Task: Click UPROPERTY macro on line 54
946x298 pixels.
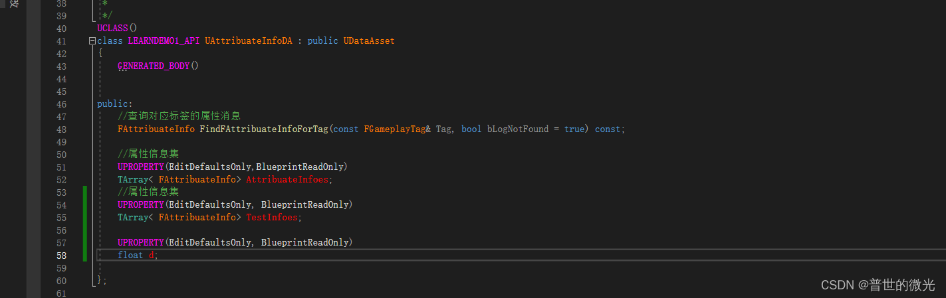Action: point(140,204)
